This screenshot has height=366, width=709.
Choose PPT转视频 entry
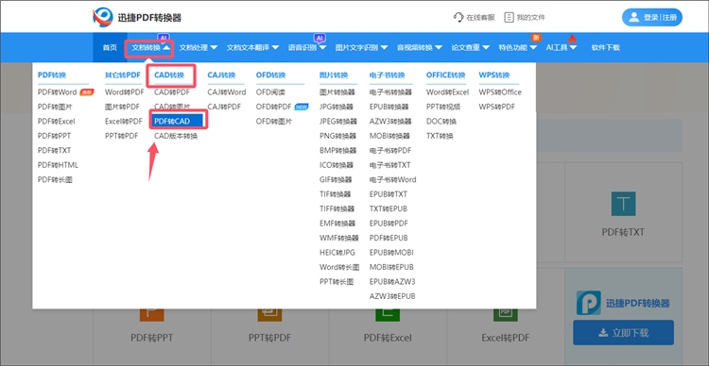click(x=443, y=107)
